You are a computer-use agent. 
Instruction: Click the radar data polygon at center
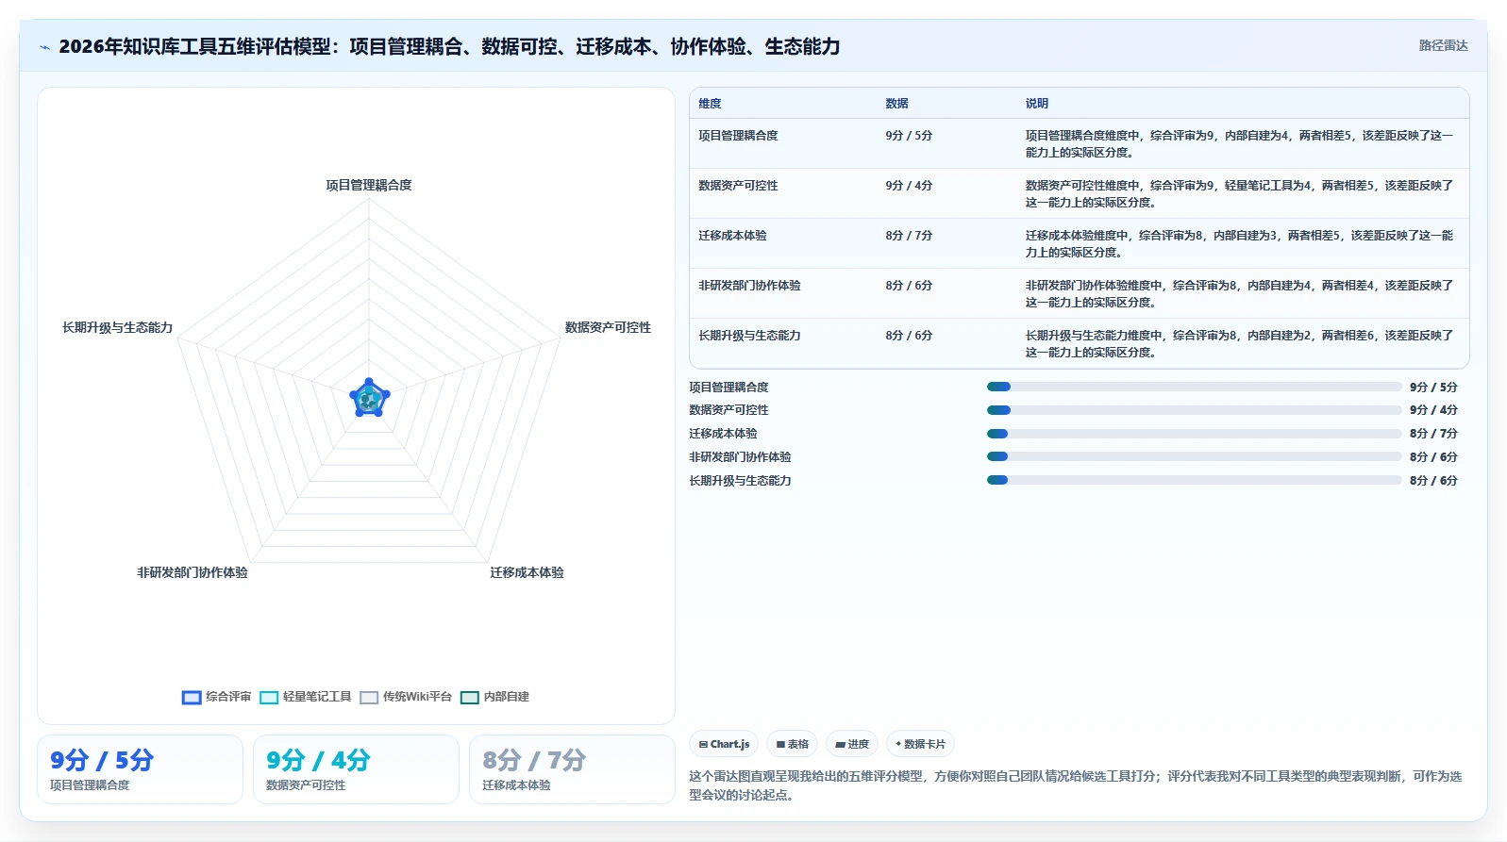point(369,399)
